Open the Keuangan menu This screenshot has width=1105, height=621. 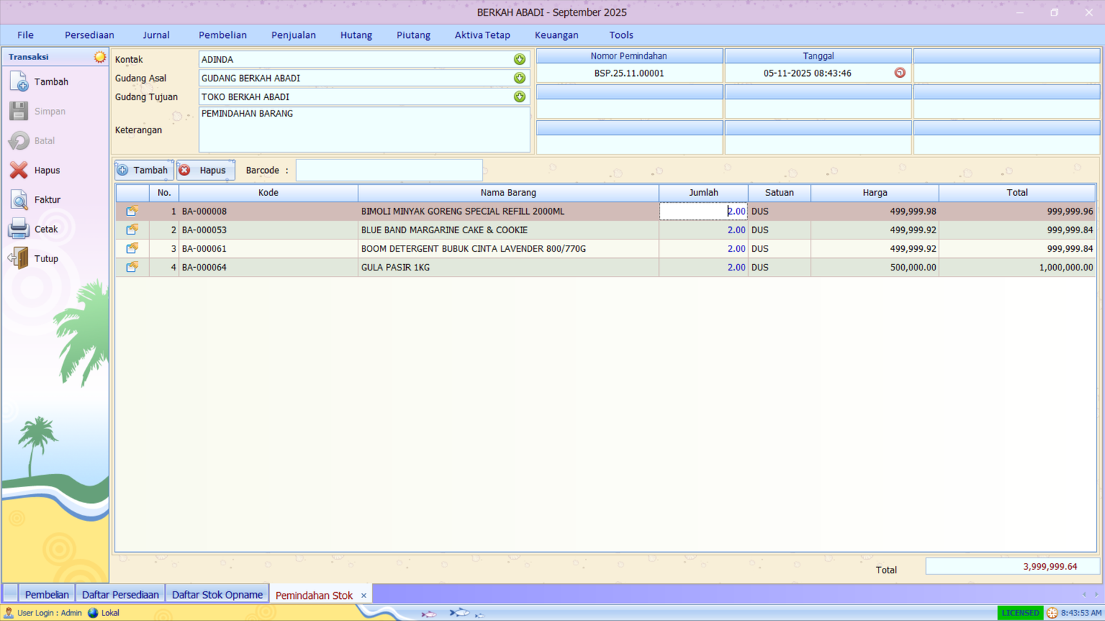(x=556, y=35)
